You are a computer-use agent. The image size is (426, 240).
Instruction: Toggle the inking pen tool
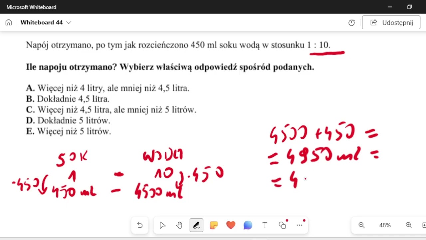pyautogui.click(x=196, y=225)
